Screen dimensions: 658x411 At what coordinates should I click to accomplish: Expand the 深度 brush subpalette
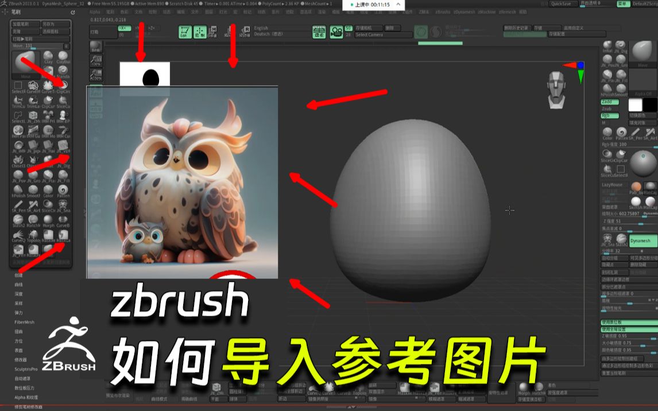19,294
